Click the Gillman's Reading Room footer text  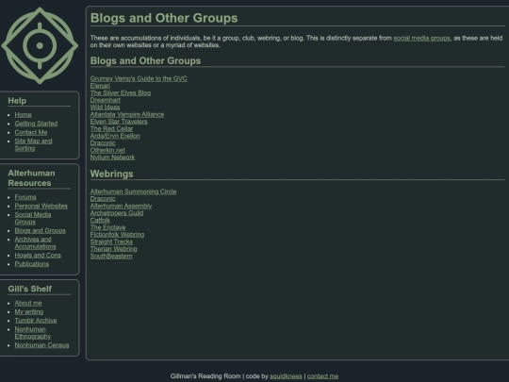(x=205, y=376)
